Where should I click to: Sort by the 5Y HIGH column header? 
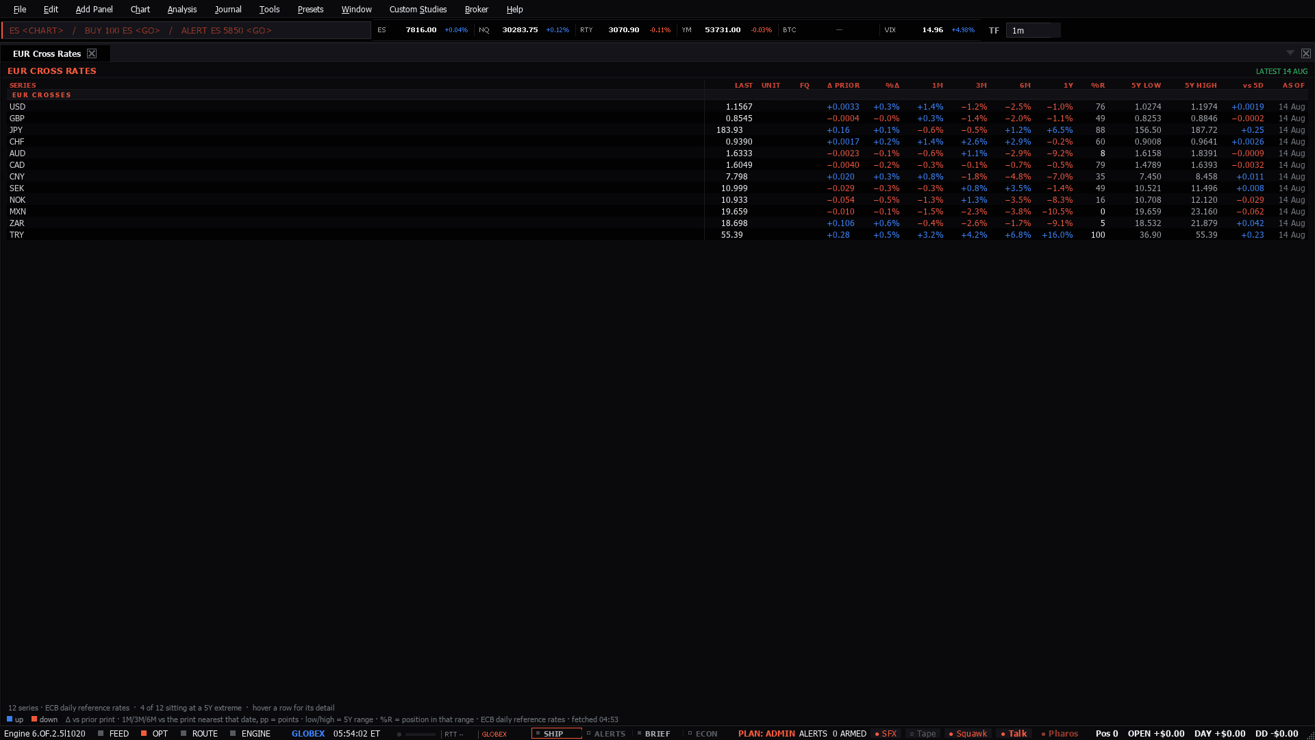(x=1201, y=85)
